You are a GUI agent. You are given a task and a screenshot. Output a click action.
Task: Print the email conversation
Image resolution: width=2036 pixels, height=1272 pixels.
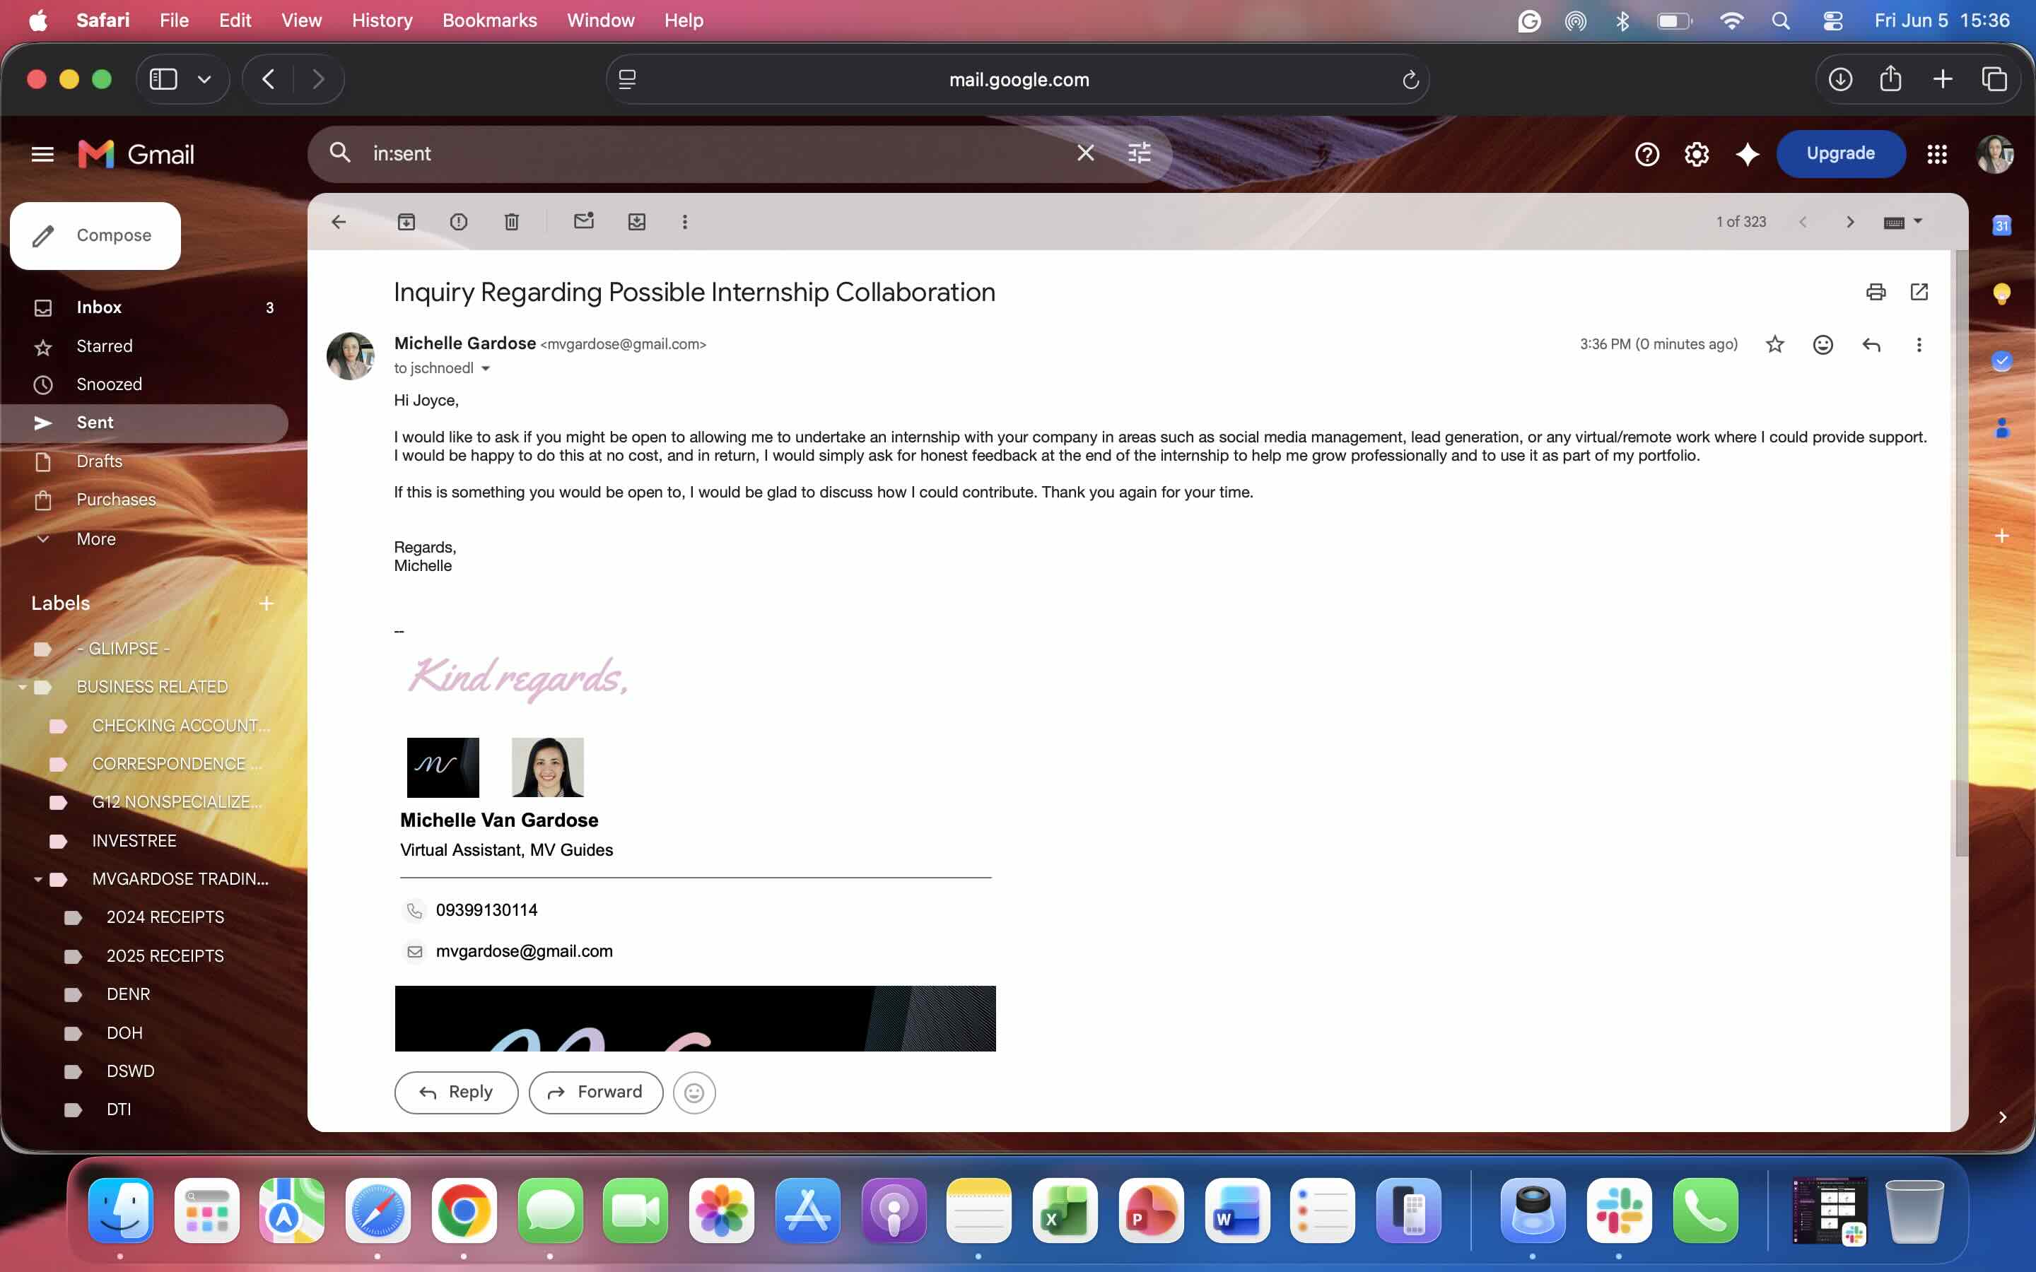1876,292
